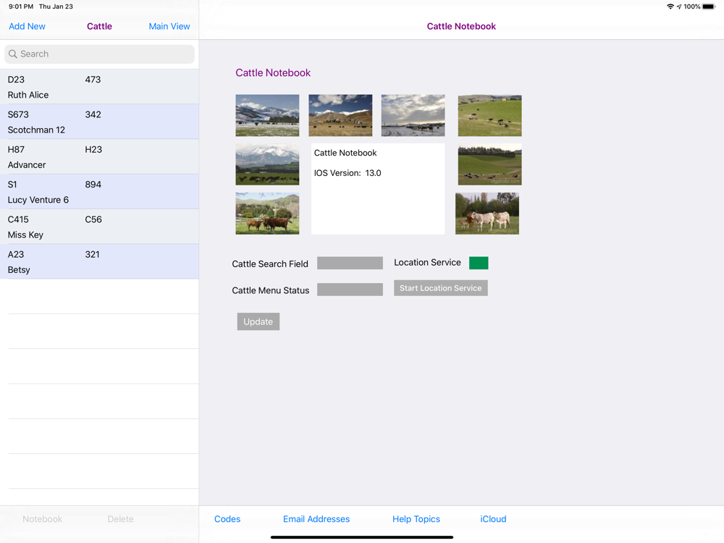Screen dimensions: 724x543
Task: Open the A23 Betsy record
Action: coord(99,262)
